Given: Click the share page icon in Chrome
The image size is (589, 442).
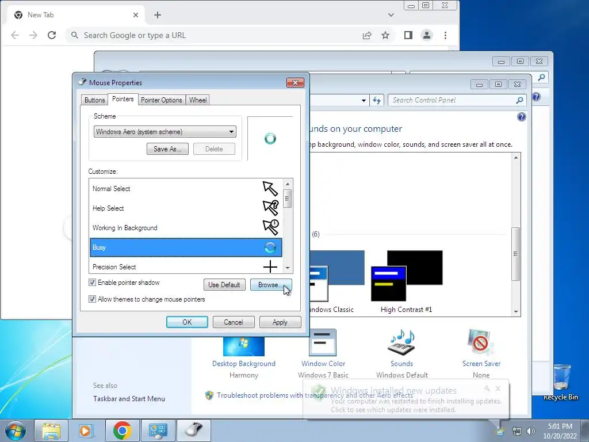Looking at the screenshot, I should pos(367,35).
